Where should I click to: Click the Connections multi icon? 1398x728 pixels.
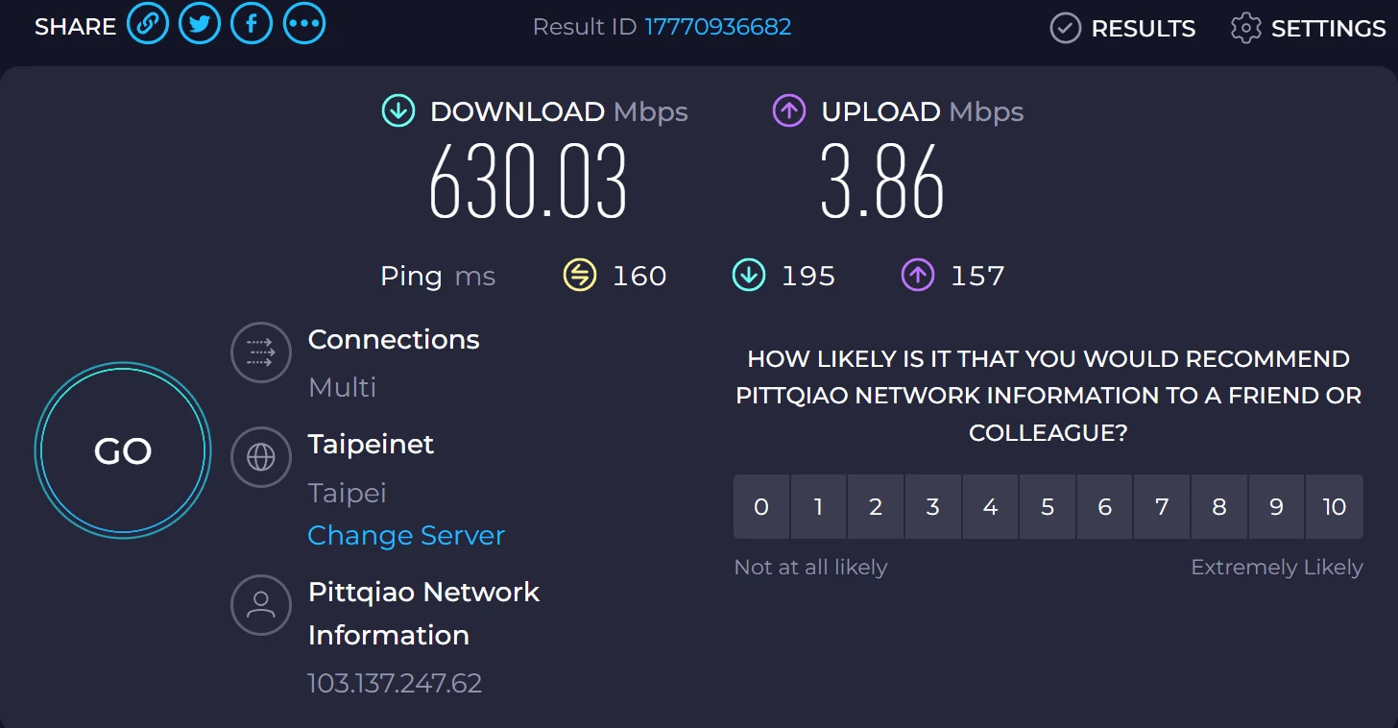point(260,352)
